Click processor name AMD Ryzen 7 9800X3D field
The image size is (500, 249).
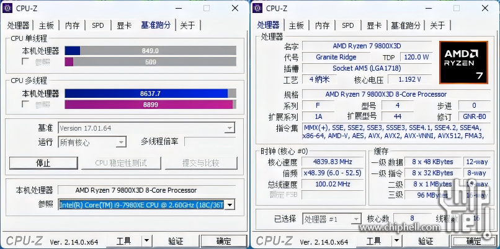367,46
